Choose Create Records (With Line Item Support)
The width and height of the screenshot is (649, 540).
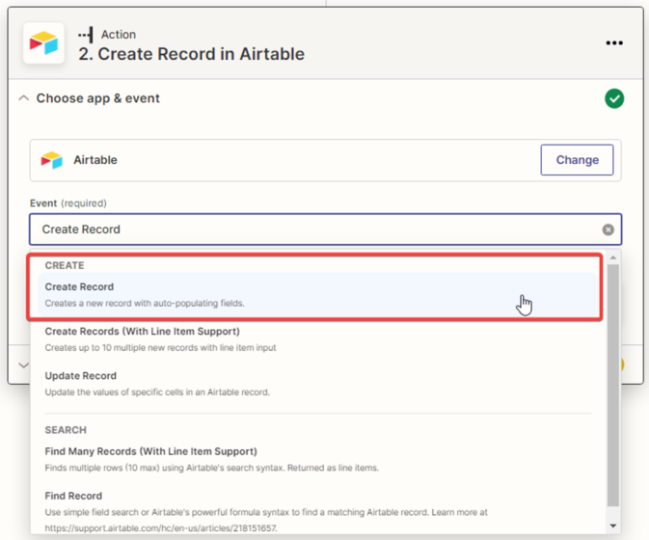[x=142, y=332]
